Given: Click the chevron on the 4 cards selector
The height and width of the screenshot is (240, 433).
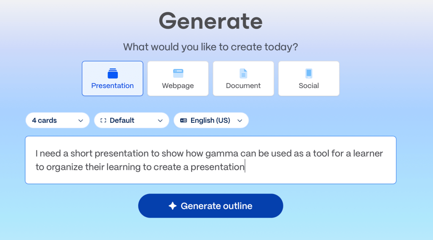Looking at the screenshot, I should (x=80, y=121).
